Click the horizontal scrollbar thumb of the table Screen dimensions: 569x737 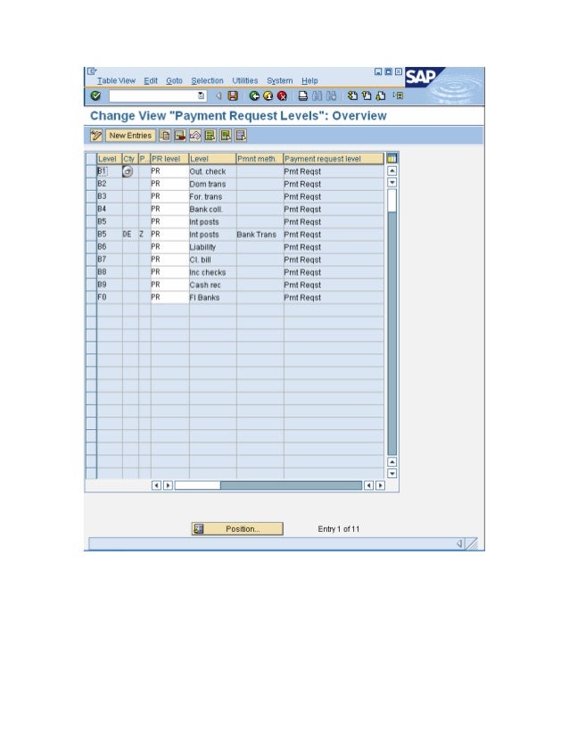click(197, 485)
